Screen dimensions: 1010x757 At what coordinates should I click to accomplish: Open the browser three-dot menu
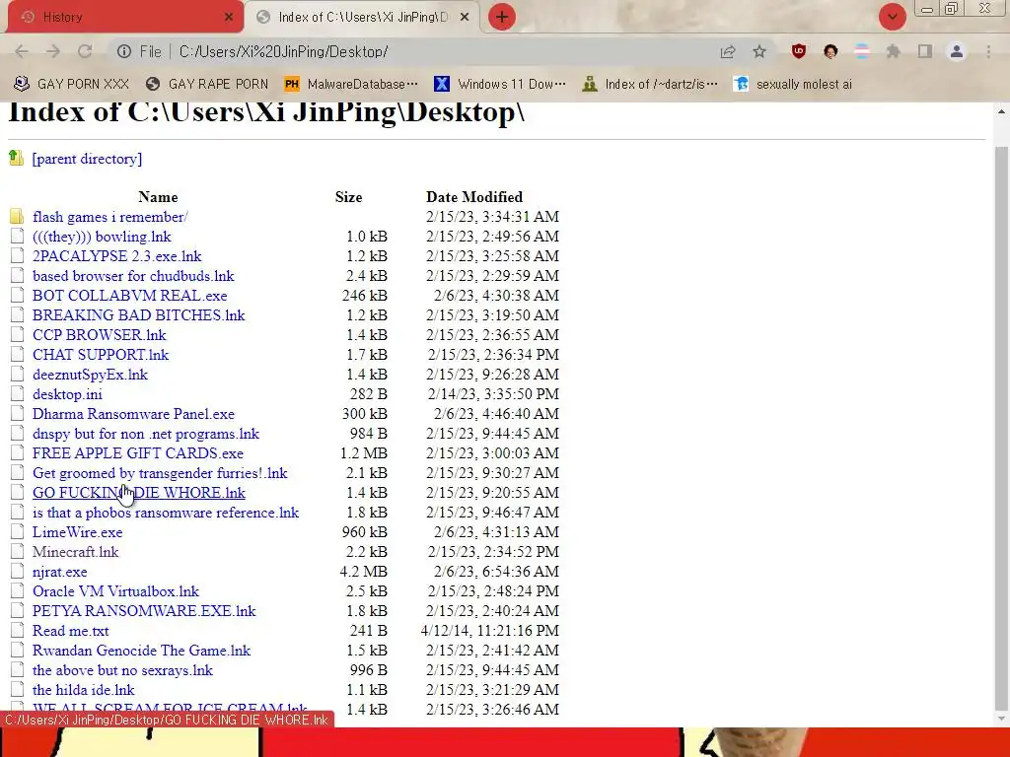(988, 51)
